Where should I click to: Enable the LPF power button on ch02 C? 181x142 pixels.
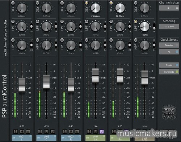38,21
